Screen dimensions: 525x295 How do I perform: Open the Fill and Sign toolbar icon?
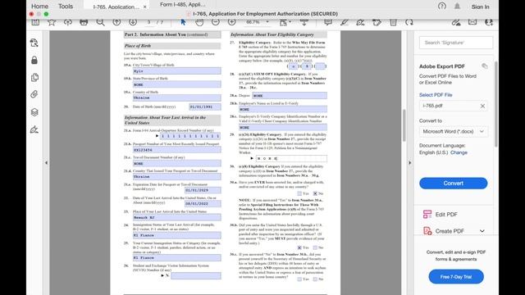(x=456, y=22)
